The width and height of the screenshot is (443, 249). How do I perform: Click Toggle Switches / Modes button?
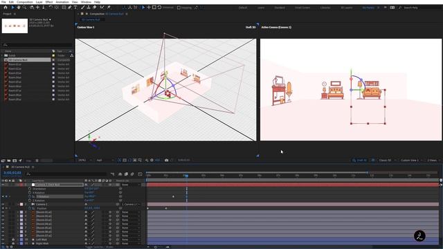[100, 247]
